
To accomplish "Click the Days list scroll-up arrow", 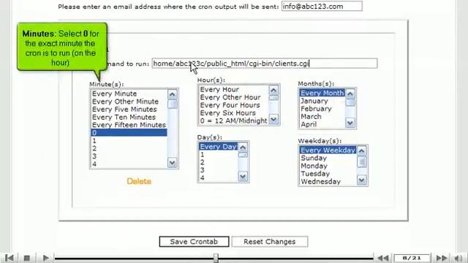I will pos(243,148).
